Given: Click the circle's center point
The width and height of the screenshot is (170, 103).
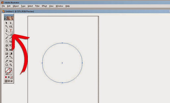Looking at the screenshot, I should coord(62,63).
